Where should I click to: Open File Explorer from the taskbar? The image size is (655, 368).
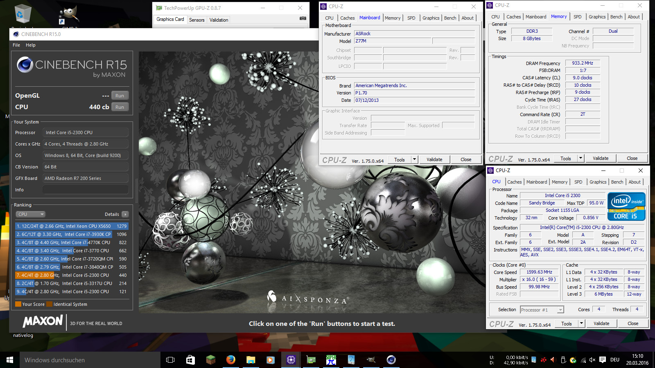(251, 360)
